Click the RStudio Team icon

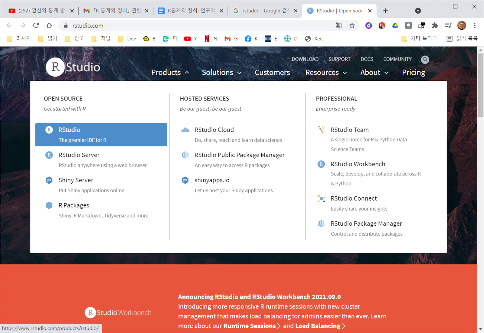(x=321, y=130)
